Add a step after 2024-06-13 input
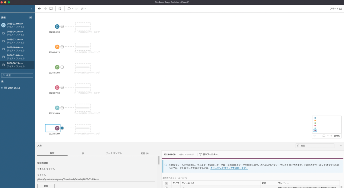This screenshot has height=188, width=344. [x=62, y=47]
